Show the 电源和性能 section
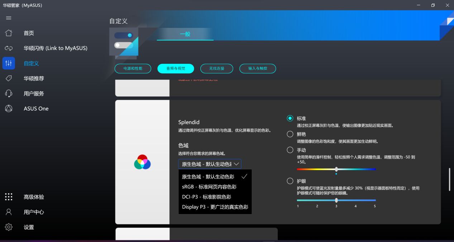The height and width of the screenshot is (242, 454). pyautogui.click(x=133, y=68)
